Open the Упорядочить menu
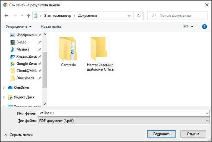The height and width of the screenshot is (142, 212). [19, 26]
